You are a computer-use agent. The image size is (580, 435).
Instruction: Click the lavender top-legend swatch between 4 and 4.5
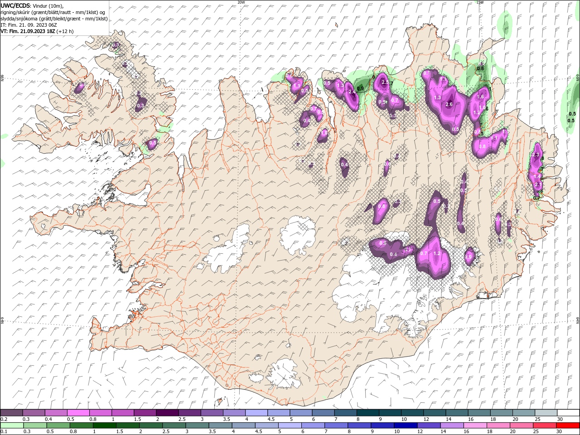tap(256, 413)
